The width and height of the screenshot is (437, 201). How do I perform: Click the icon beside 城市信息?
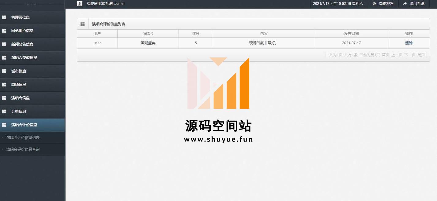click(4, 71)
